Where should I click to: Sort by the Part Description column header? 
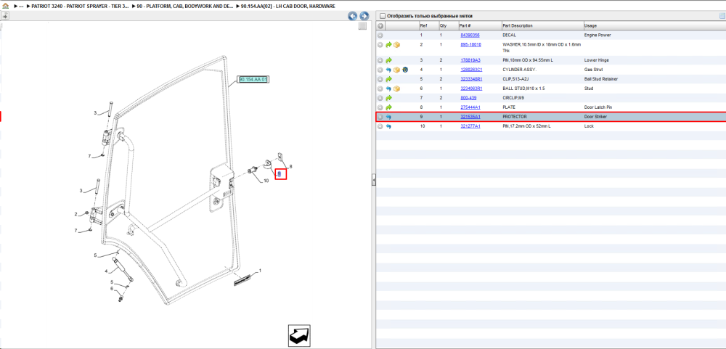pyautogui.click(x=542, y=26)
